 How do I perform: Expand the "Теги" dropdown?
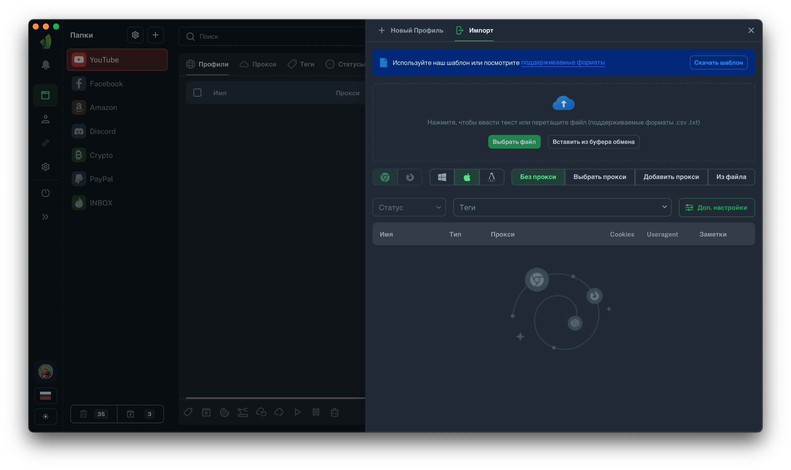[562, 208]
